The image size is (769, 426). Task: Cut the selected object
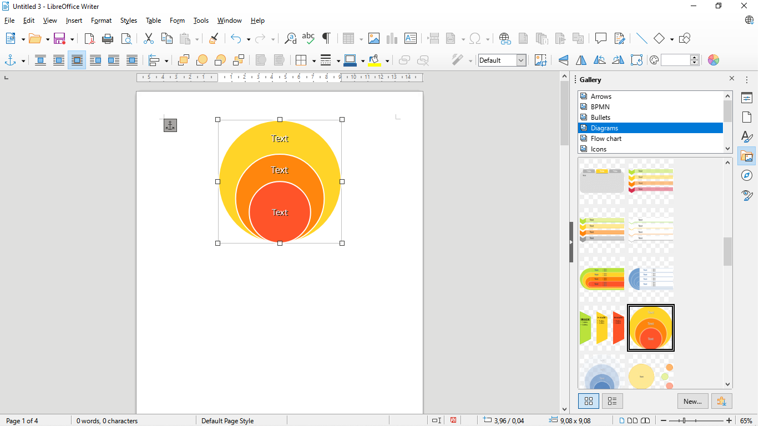(x=148, y=38)
